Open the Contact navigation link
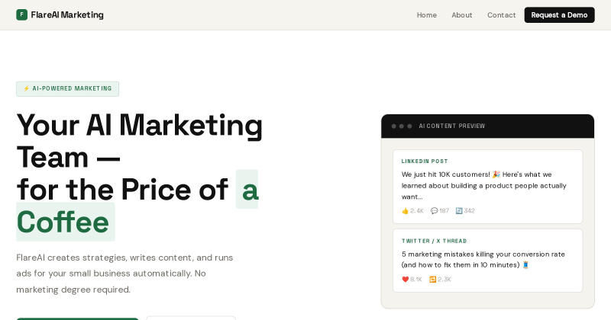 [x=502, y=15]
